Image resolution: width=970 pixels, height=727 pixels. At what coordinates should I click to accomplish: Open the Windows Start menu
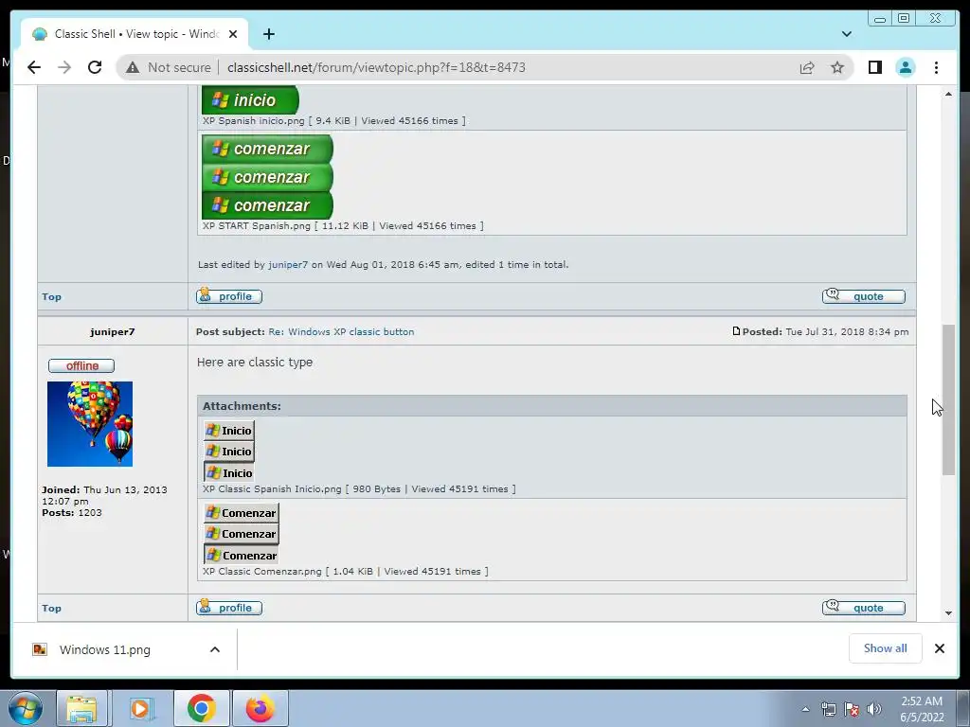[x=25, y=708]
